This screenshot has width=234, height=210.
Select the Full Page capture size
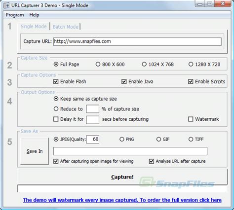tap(67, 64)
